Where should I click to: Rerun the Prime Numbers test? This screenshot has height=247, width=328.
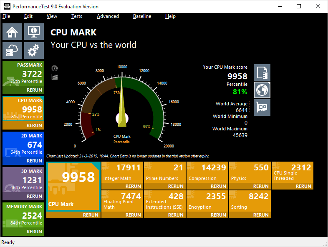pyautogui.click(x=176, y=186)
